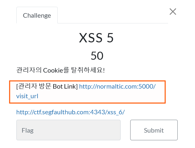Click the Submit button

[154, 130]
